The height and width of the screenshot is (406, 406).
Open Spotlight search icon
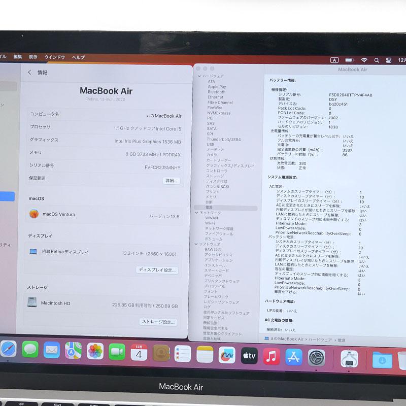[x=377, y=60]
